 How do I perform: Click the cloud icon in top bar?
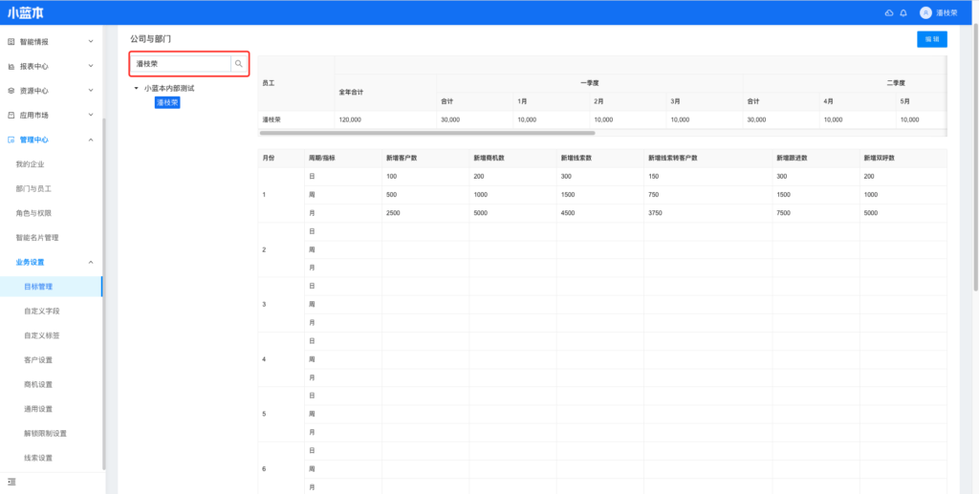click(x=889, y=12)
